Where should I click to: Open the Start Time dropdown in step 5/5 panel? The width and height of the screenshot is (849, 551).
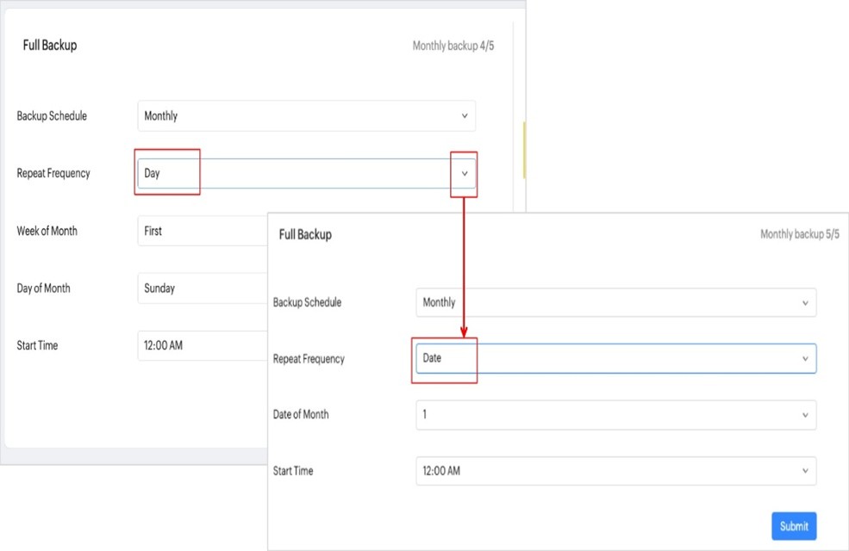(x=603, y=471)
